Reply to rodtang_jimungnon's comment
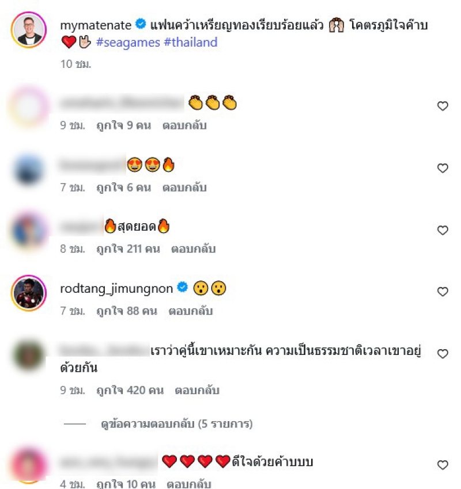461x489 pixels. click(x=191, y=311)
